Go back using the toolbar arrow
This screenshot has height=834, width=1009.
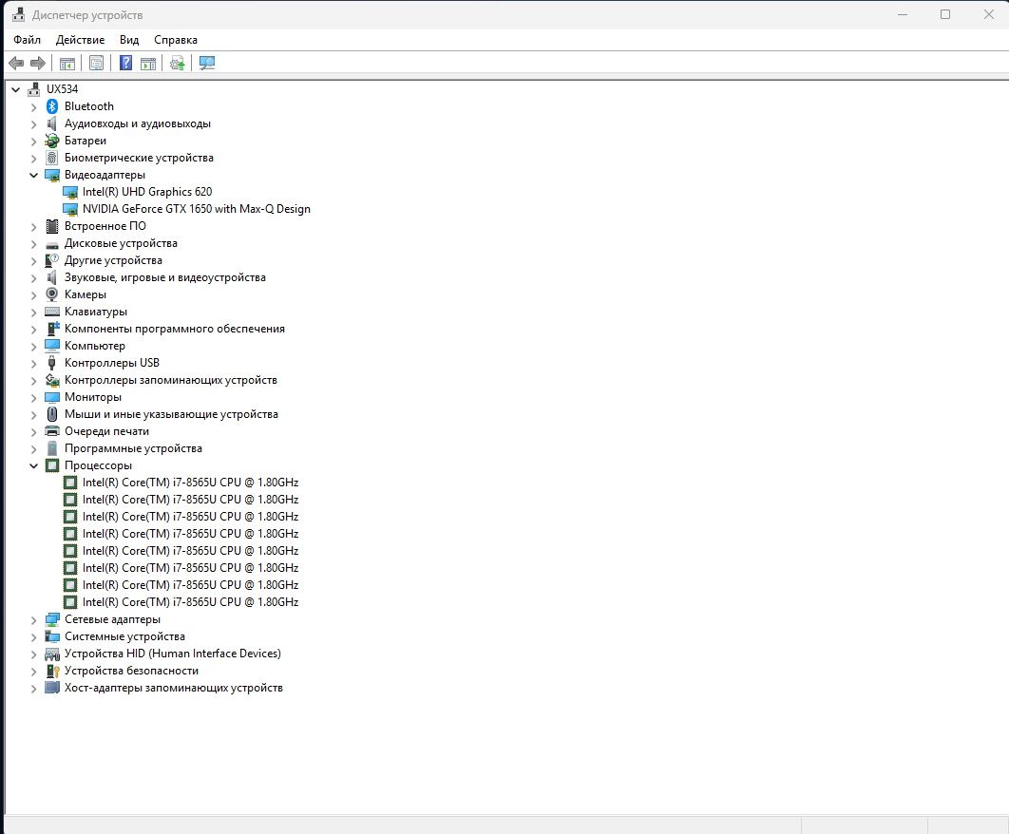point(16,63)
